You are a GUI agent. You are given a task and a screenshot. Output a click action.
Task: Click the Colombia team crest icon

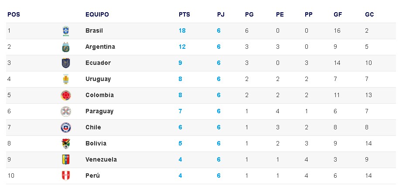point(66,95)
